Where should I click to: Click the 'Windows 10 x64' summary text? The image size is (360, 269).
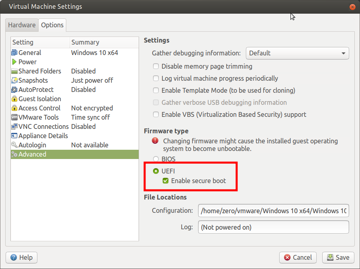(94, 53)
